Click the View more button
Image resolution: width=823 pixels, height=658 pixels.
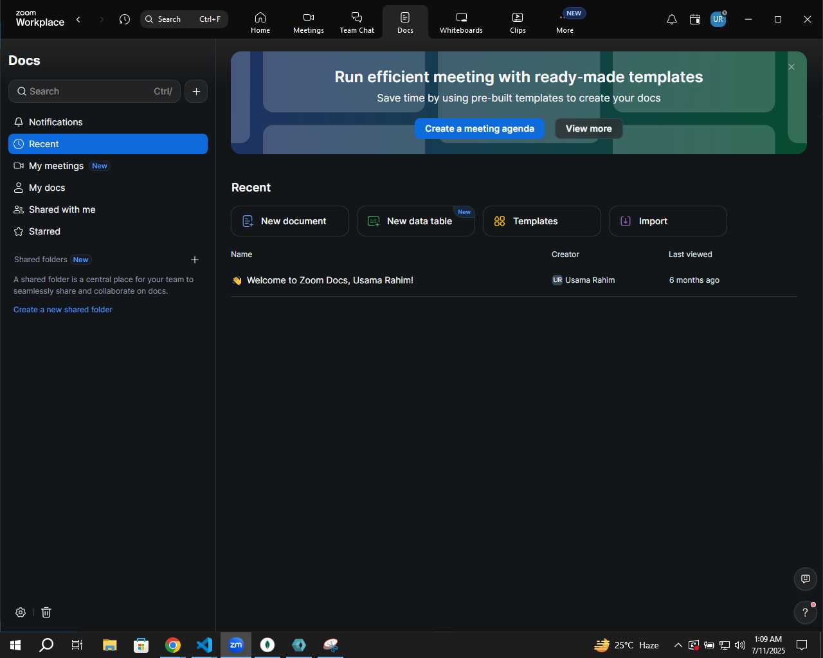[x=589, y=129]
